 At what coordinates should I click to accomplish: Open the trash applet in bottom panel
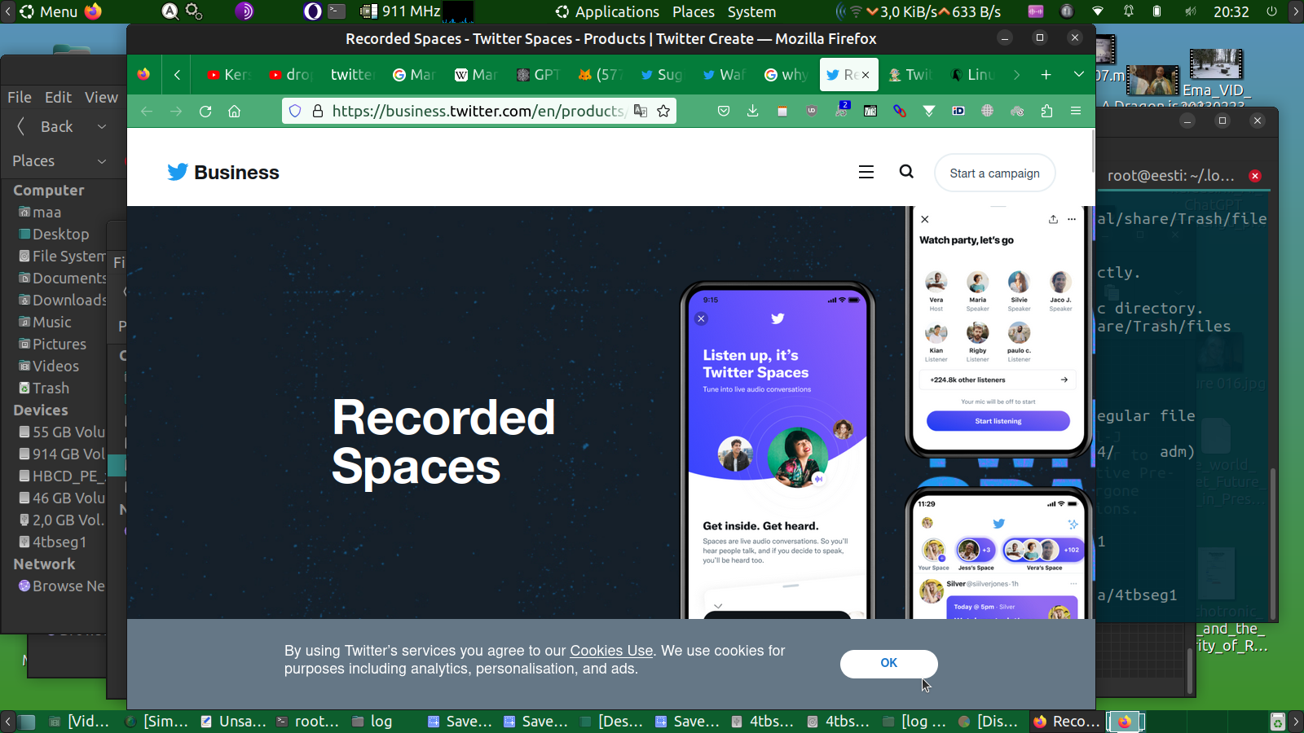(1278, 722)
